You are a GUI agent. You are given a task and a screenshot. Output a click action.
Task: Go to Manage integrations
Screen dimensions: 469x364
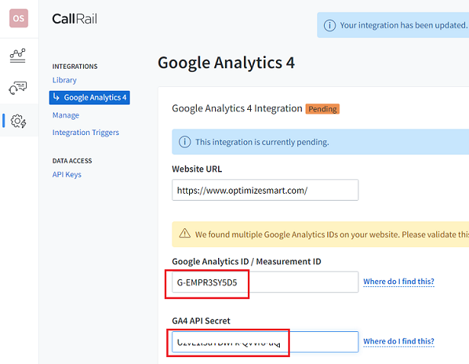click(x=66, y=115)
